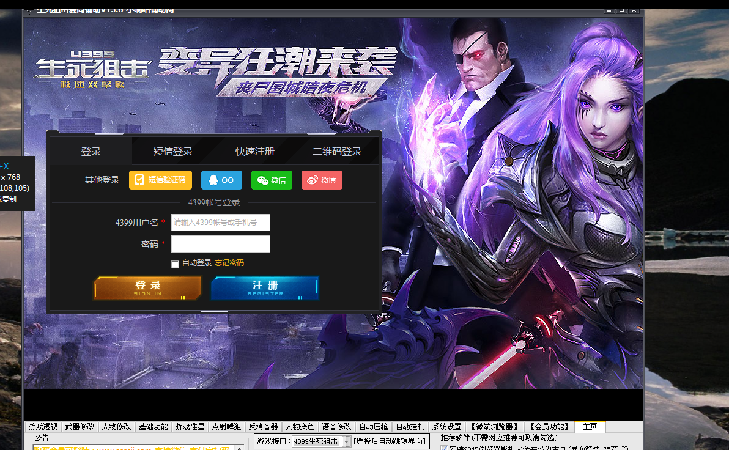The height and width of the screenshot is (450, 729).
Task: Switch to 点射瞬狙 tab
Action: tap(226, 427)
